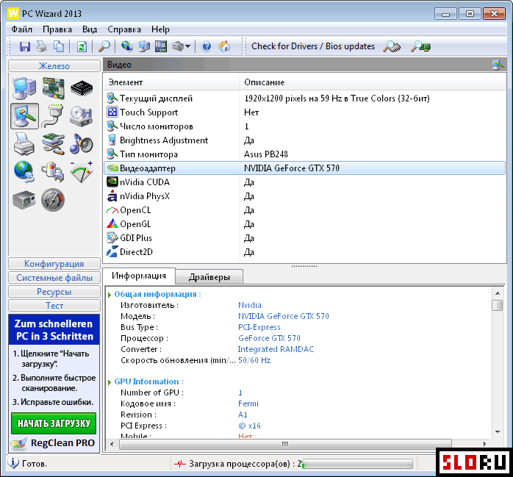Image resolution: width=513 pixels, height=477 pixels.
Task: Click the BIOS search magnifier with chip icon
Action: coord(420,46)
